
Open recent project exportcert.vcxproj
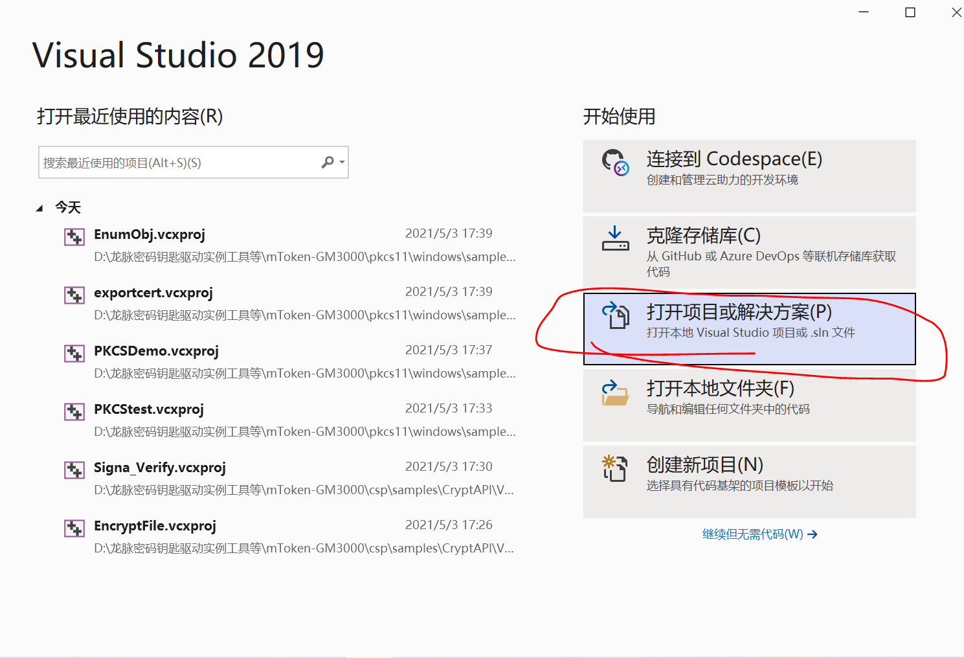pos(291,304)
